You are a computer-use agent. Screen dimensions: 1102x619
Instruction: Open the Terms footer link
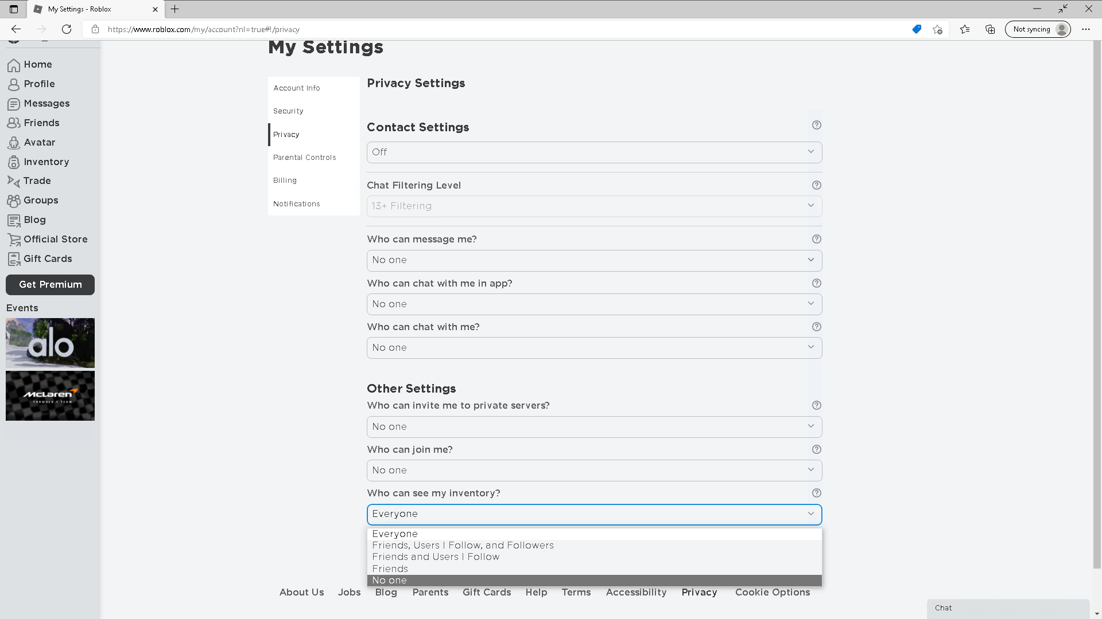click(576, 593)
